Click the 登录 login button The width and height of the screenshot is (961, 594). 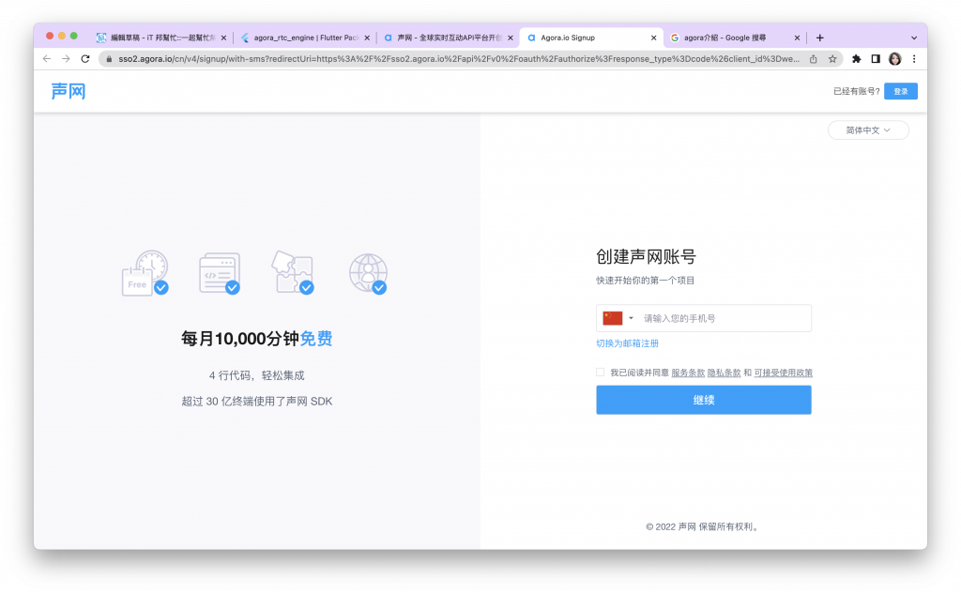coord(900,91)
